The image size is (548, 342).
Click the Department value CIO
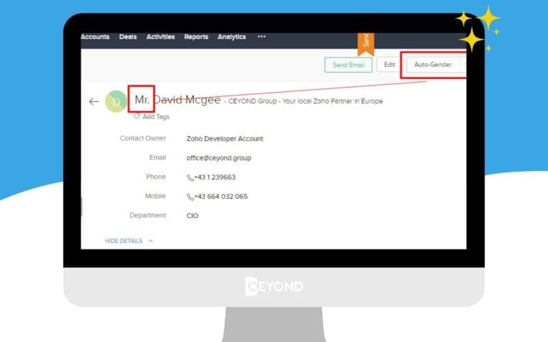[x=192, y=216]
